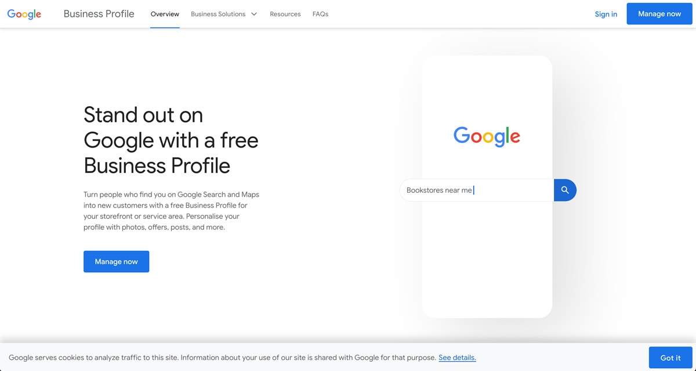Open the FAQs section

(320, 14)
